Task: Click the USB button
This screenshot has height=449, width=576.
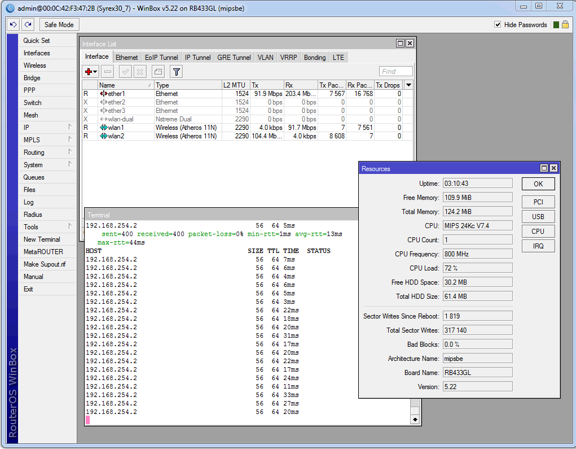Action: coord(538,217)
